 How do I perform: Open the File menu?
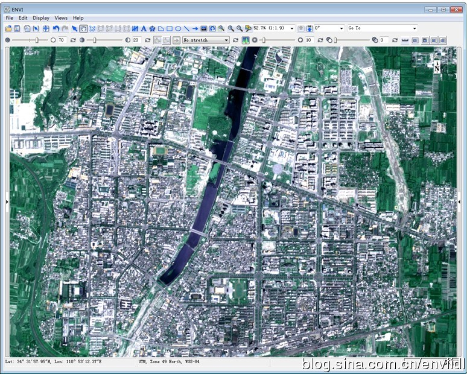click(x=9, y=18)
